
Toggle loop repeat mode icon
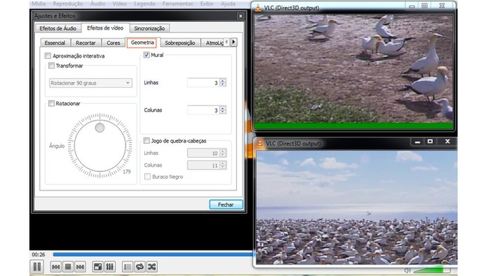tap(140, 267)
